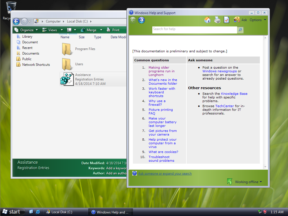Image resolution: width=288 pixels, height=216 pixels.
Task: Click Ask someone or expand your search
Action: pyautogui.click(x=165, y=174)
